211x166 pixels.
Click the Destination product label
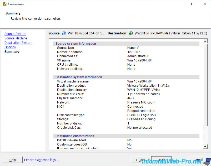click(x=72, y=86)
